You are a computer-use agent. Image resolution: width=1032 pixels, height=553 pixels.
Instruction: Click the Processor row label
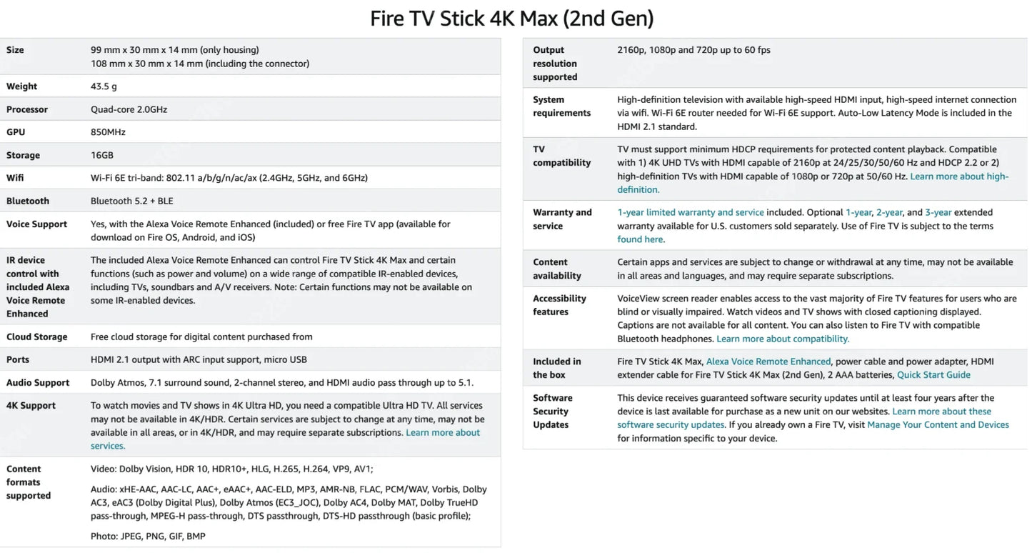[27, 109]
